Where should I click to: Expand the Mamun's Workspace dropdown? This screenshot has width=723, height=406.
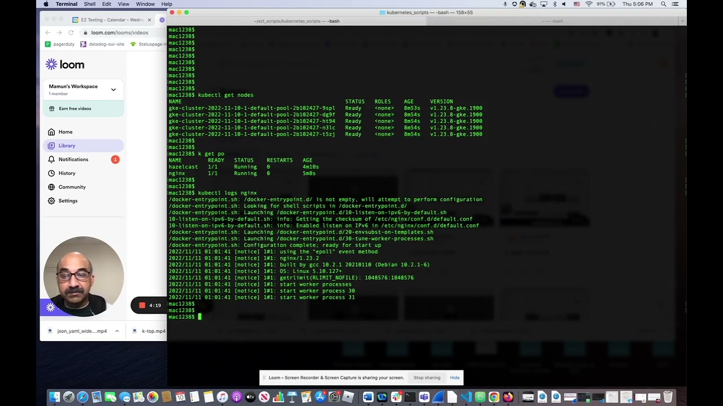click(x=113, y=90)
